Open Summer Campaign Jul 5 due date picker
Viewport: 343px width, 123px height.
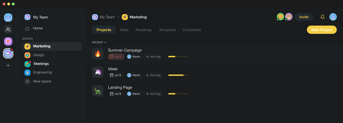click(x=116, y=57)
